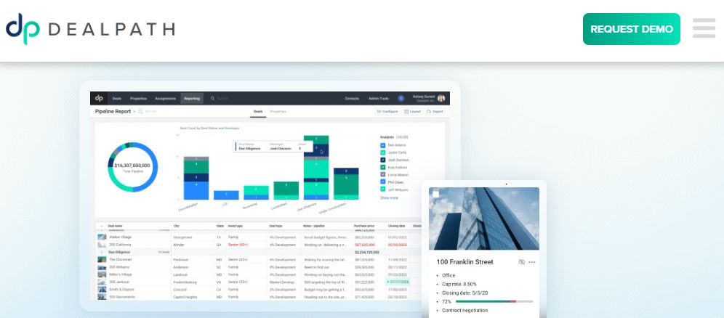Toggle the Katy Follware analyst checkbox
The width and height of the screenshot is (724, 318).
pos(383,167)
